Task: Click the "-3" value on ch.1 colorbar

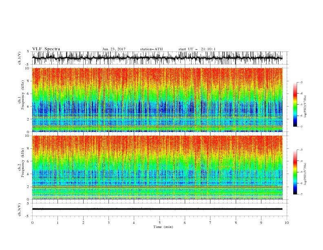Action: [301, 82]
